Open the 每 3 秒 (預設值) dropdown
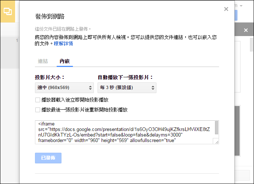The image size is (254, 184). pyautogui.click(x=127, y=88)
